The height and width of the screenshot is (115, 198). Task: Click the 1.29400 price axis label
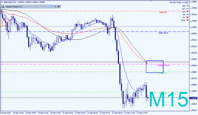click(194, 33)
